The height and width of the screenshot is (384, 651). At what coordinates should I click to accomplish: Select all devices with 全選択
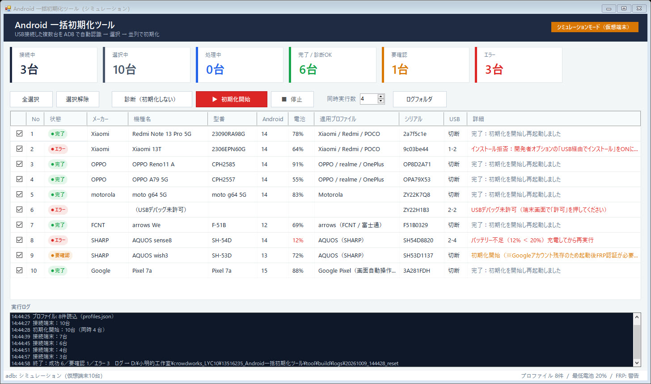click(x=31, y=99)
